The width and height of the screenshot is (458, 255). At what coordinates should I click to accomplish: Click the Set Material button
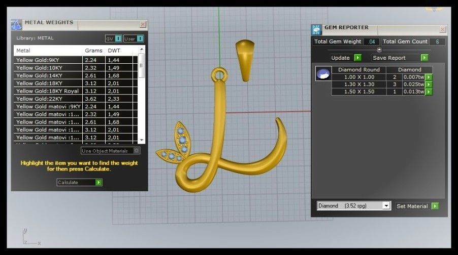[x=417, y=206]
